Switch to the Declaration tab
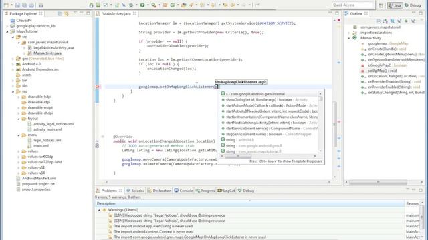This screenshot has width=428, height=240. click(159, 191)
